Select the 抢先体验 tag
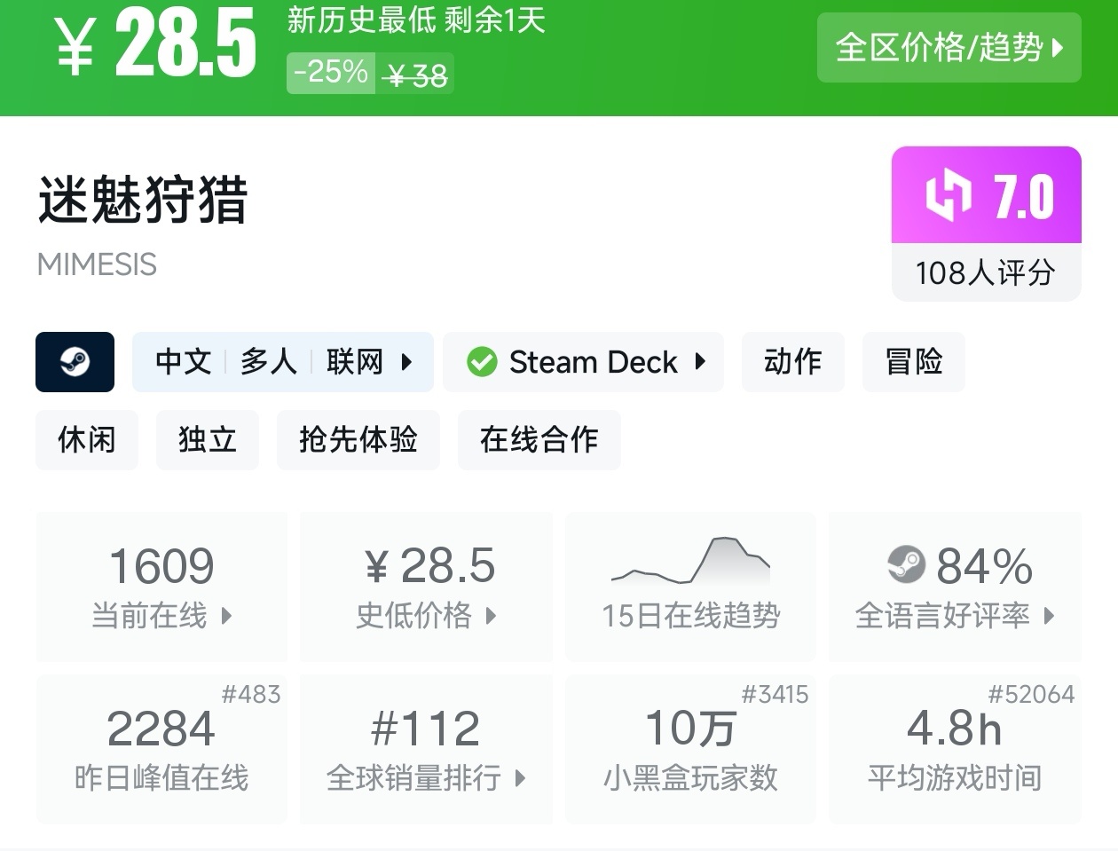The image size is (1118, 851). (x=358, y=440)
